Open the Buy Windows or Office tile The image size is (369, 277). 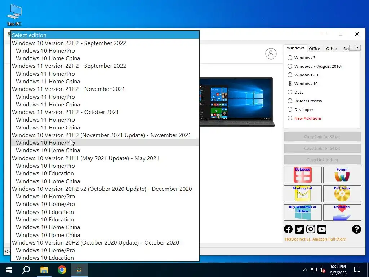coord(303,212)
